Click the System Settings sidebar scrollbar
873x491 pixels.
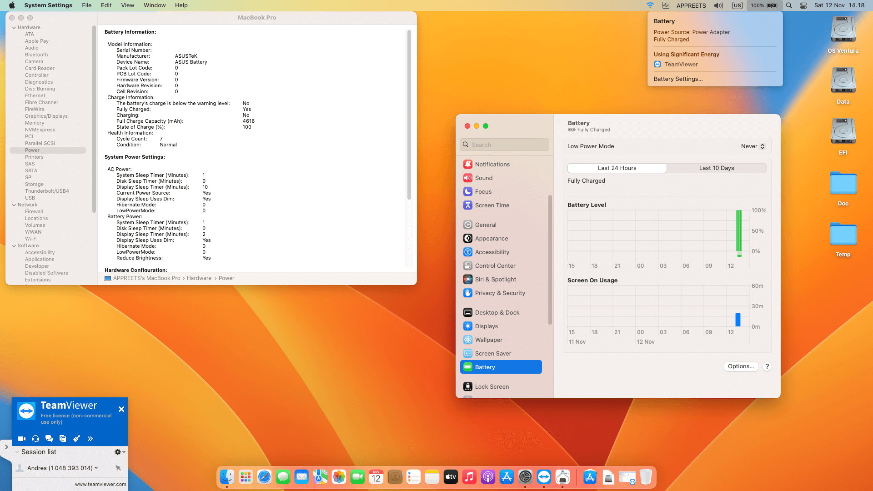(550, 259)
